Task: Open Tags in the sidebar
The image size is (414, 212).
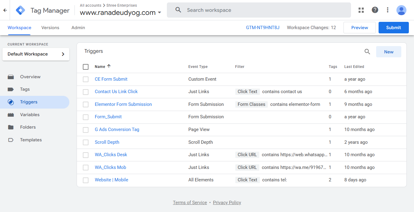Action: pyautogui.click(x=25, y=89)
